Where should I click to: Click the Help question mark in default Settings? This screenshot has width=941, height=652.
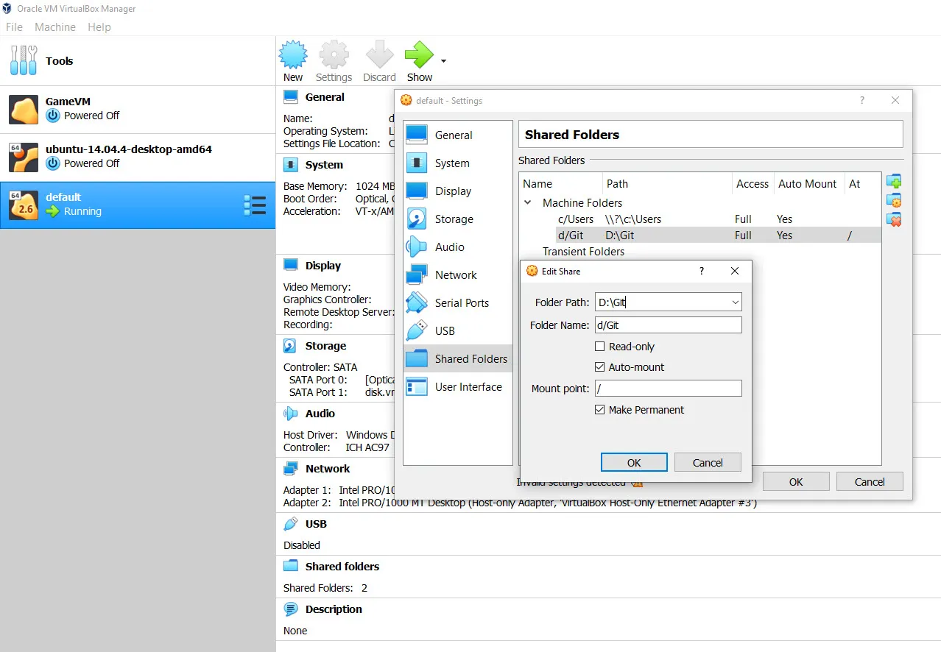(862, 100)
